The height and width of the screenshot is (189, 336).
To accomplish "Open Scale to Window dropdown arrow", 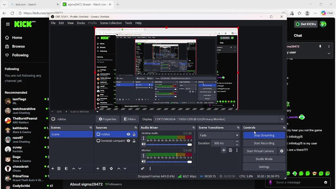I will (97, 112).
